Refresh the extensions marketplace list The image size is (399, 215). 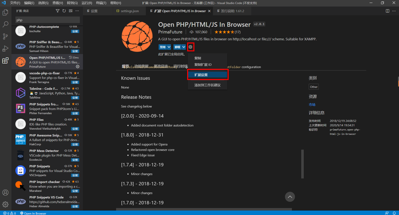(x=64, y=11)
